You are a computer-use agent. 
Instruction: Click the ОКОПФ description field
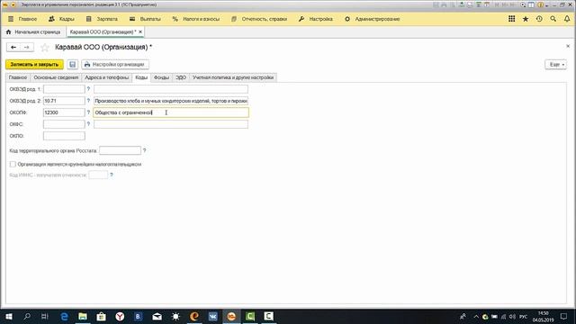[171, 112]
